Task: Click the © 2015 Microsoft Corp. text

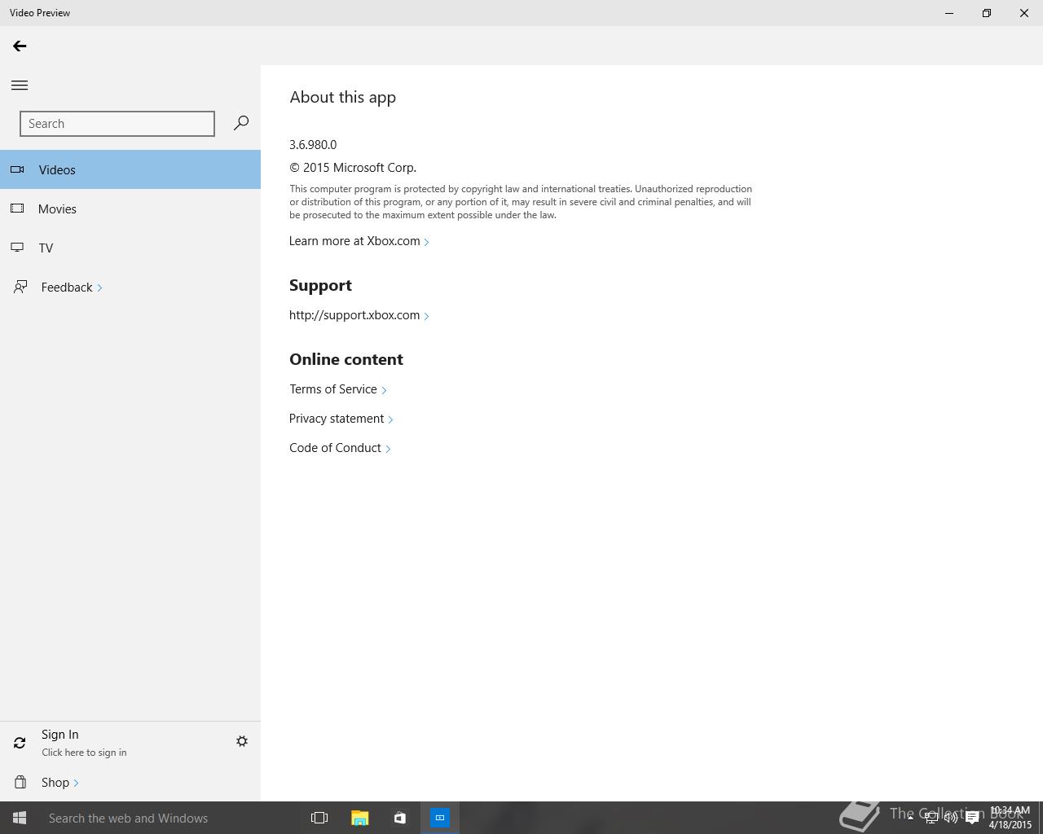Action: click(353, 168)
